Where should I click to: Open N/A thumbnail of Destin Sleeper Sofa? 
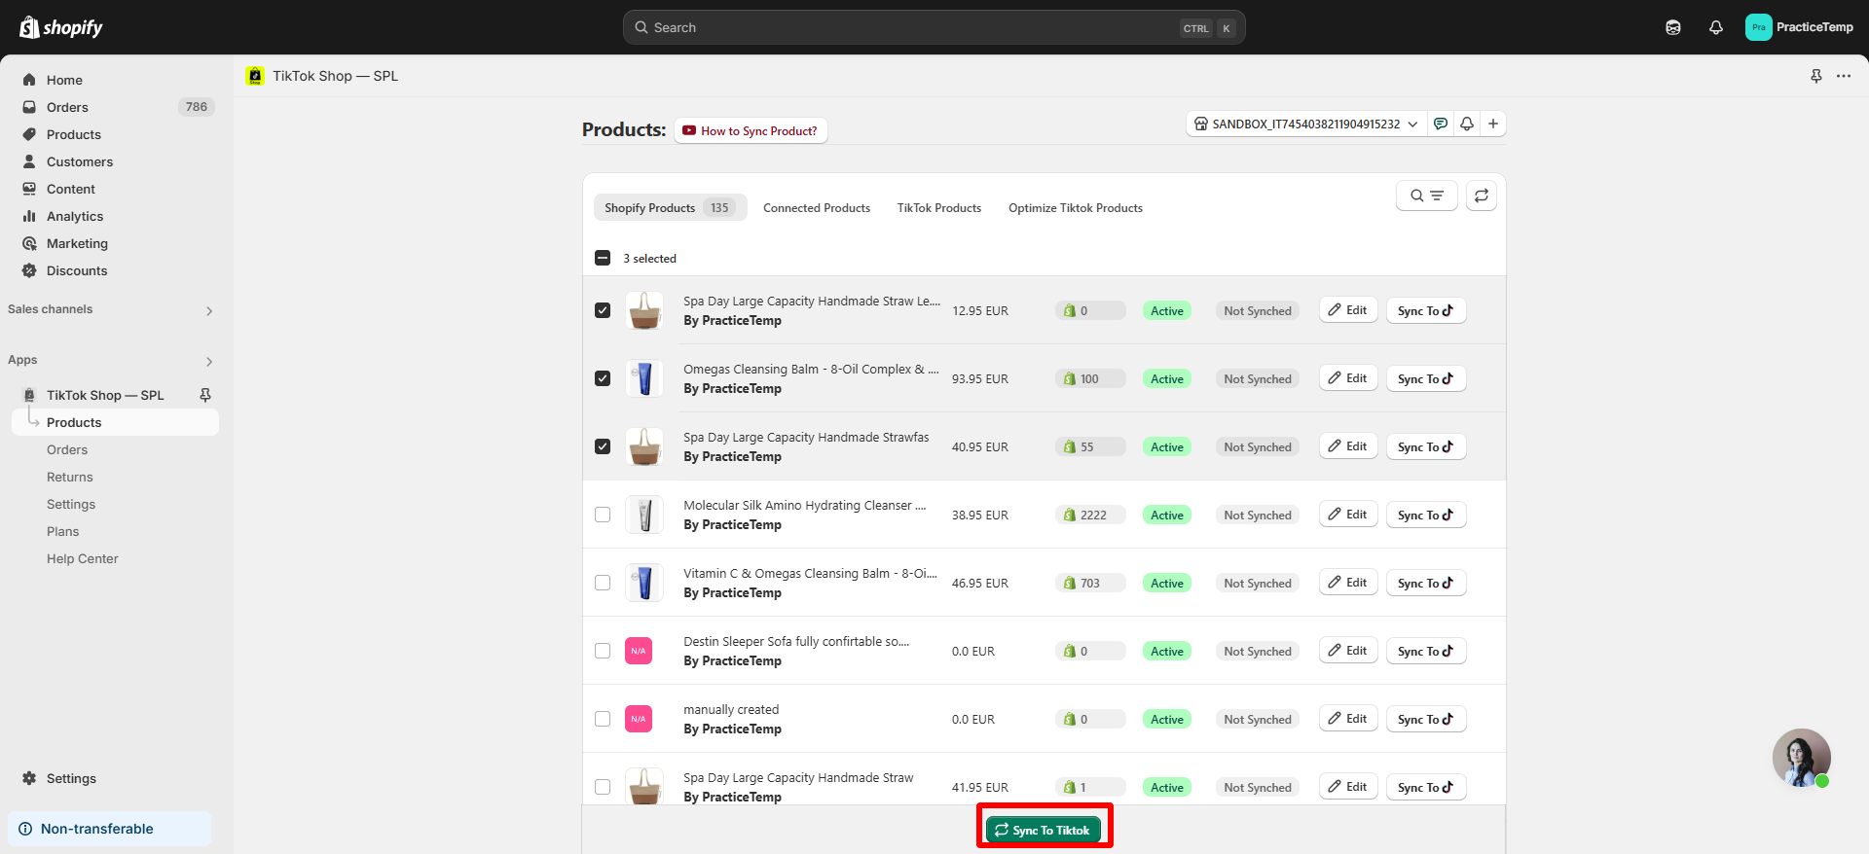pos(639,651)
